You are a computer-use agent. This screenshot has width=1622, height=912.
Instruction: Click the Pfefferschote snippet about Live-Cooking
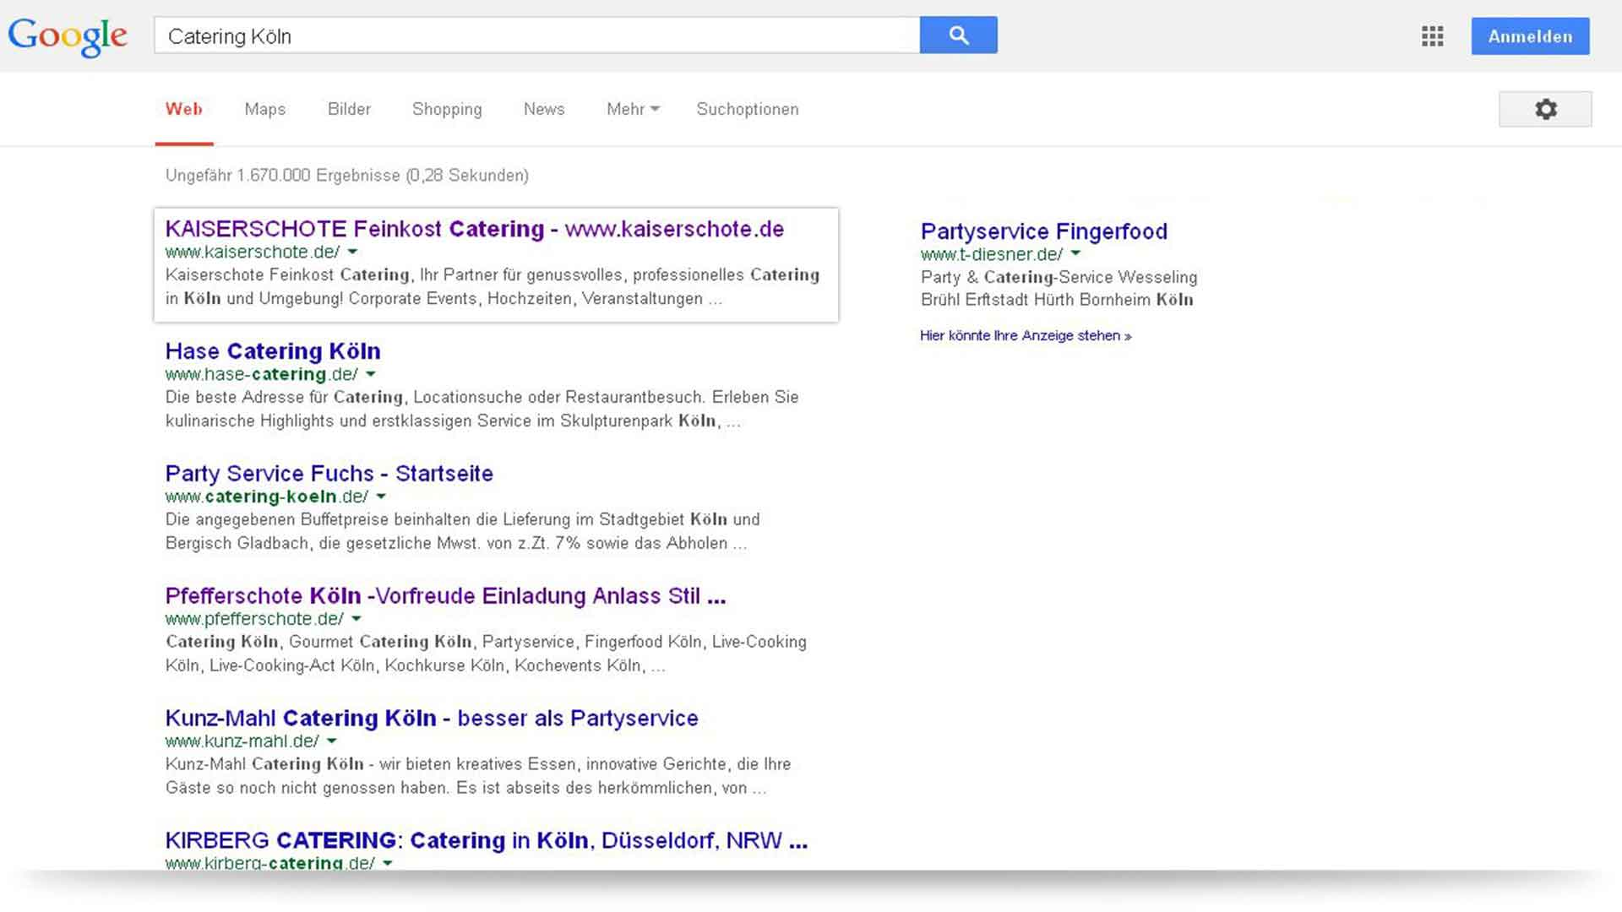[x=486, y=654]
